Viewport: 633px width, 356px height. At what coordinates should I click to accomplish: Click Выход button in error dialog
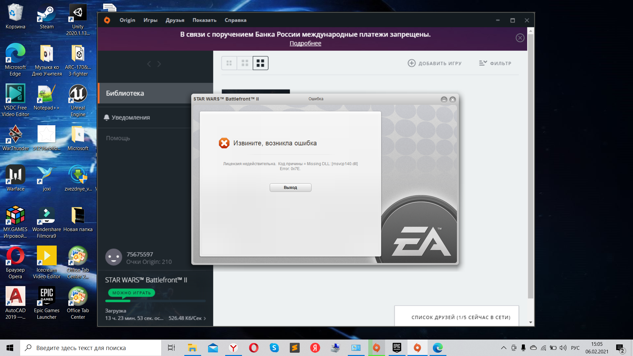click(290, 188)
